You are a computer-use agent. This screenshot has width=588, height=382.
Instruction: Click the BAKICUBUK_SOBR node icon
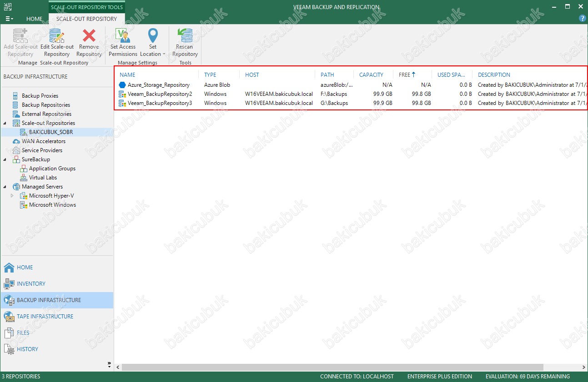tap(23, 132)
